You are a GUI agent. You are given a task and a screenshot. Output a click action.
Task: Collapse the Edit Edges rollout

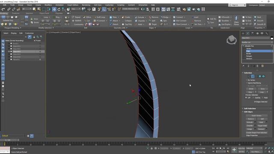pyautogui.click(x=248, y=112)
